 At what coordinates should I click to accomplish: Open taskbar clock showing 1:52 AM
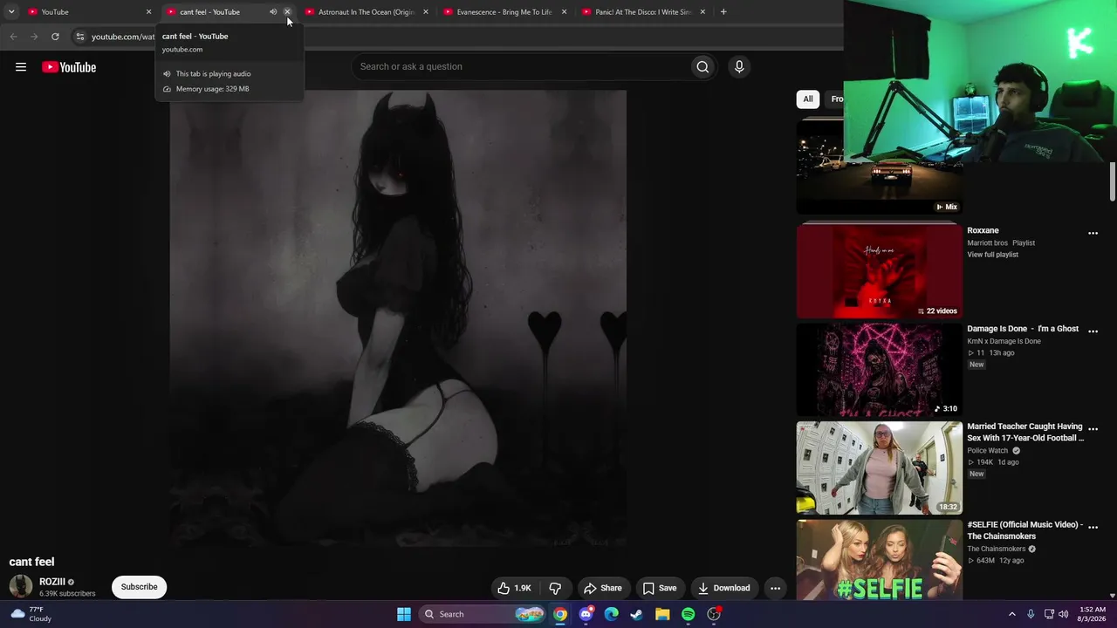tap(1093, 614)
